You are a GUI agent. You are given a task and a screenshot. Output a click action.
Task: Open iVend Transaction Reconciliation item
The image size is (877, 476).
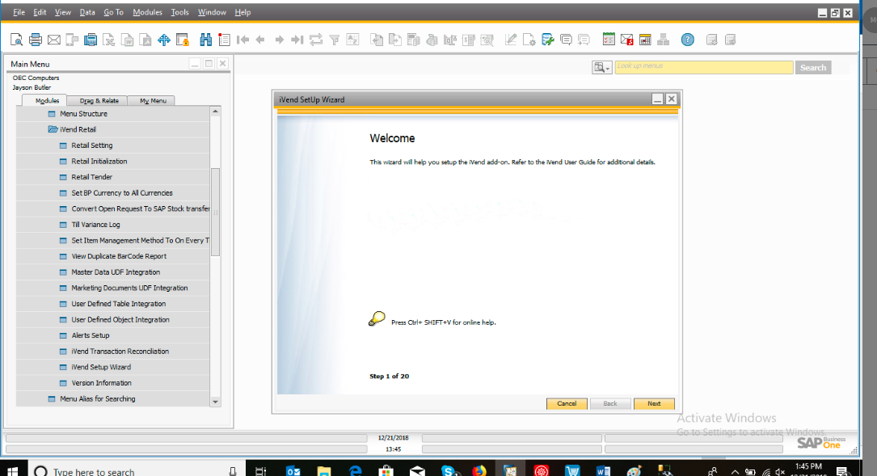[x=120, y=352]
